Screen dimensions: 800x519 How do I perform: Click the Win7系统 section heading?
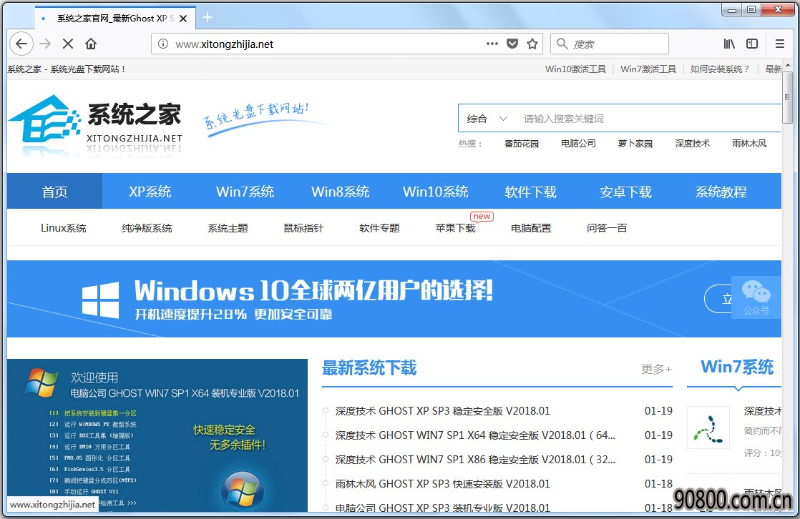(737, 367)
